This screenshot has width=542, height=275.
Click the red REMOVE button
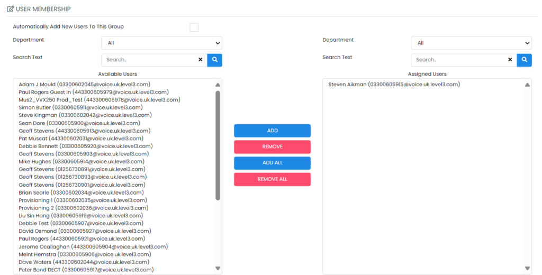click(x=273, y=147)
